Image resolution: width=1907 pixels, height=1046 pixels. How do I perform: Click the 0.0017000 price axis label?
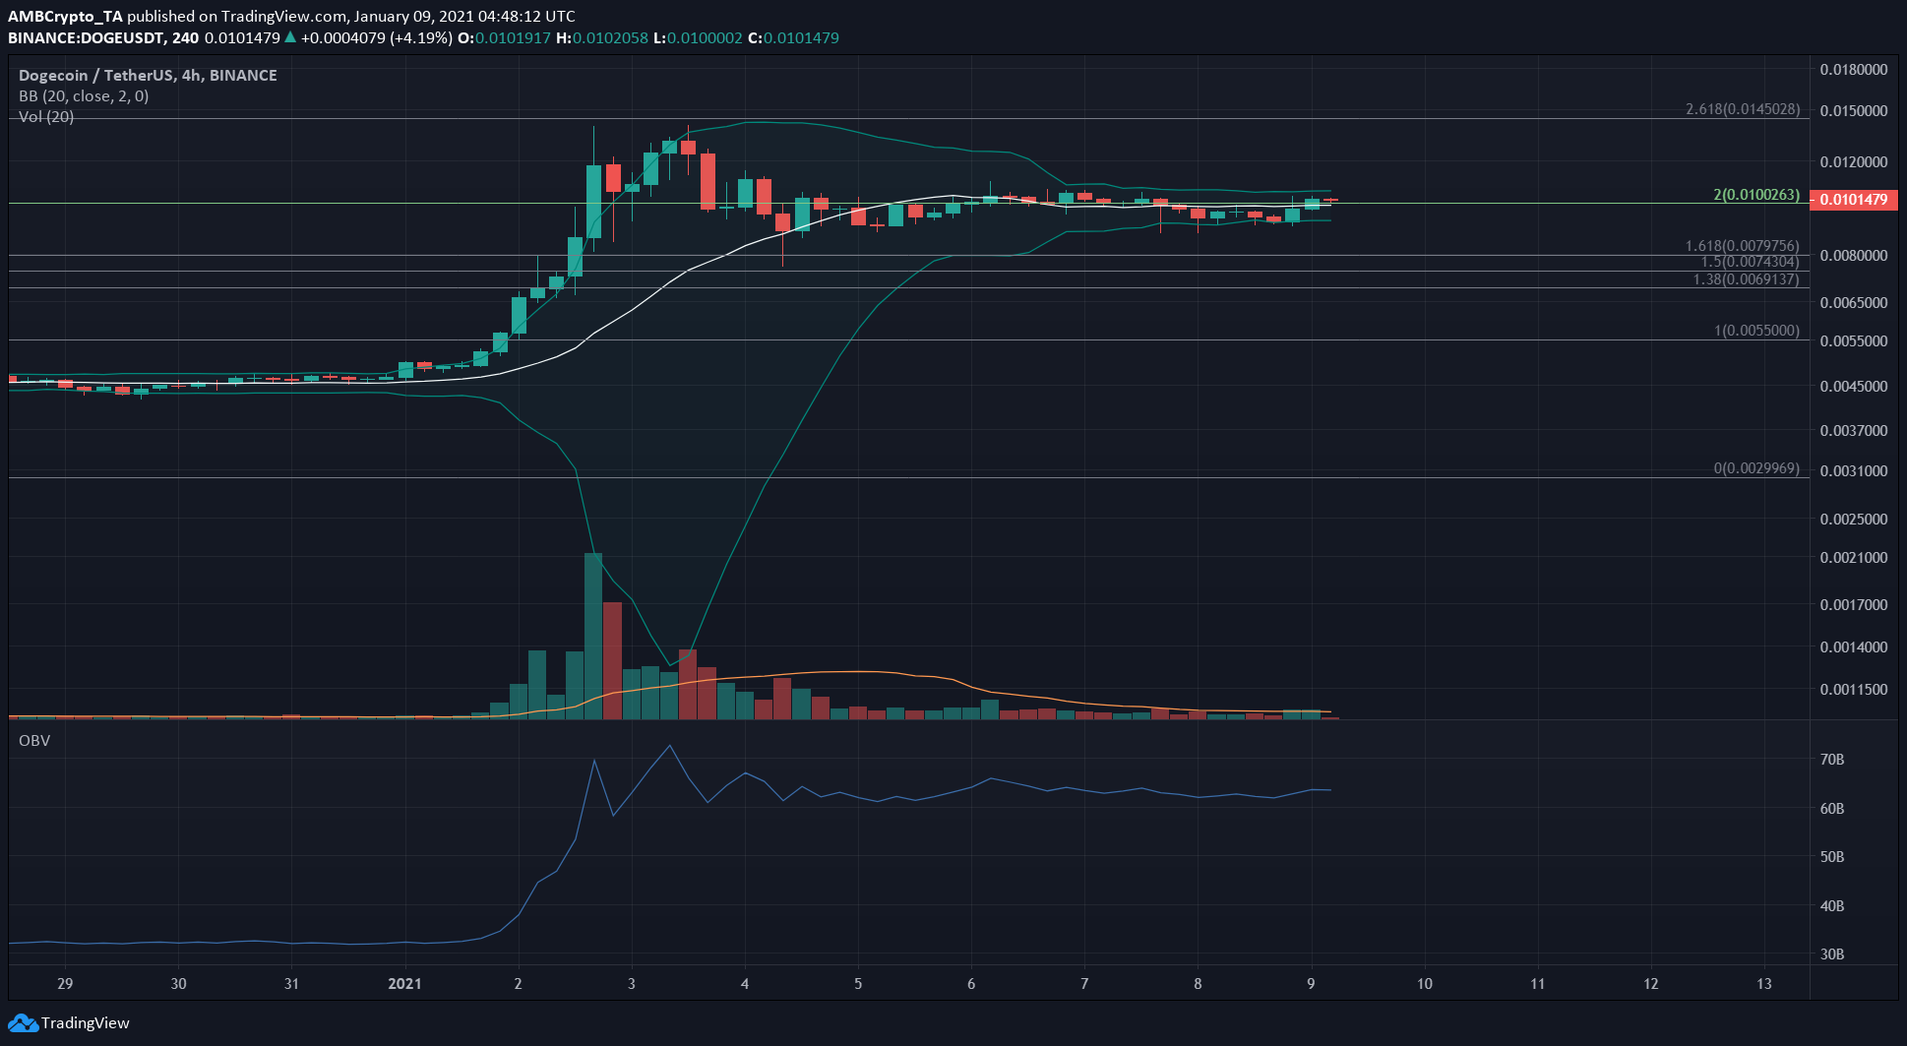[1854, 605]
